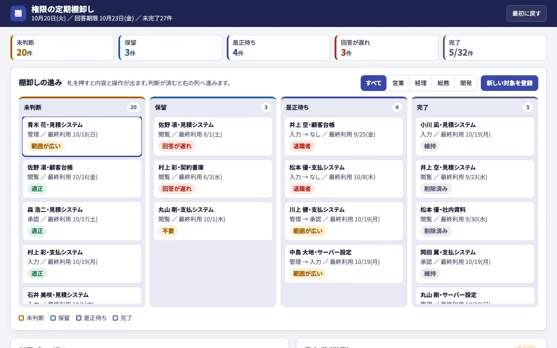Open the 佐野 凛・顧客台帳 card
The height and width of the screenshot is (348, 557).
[x=82, y=179]
